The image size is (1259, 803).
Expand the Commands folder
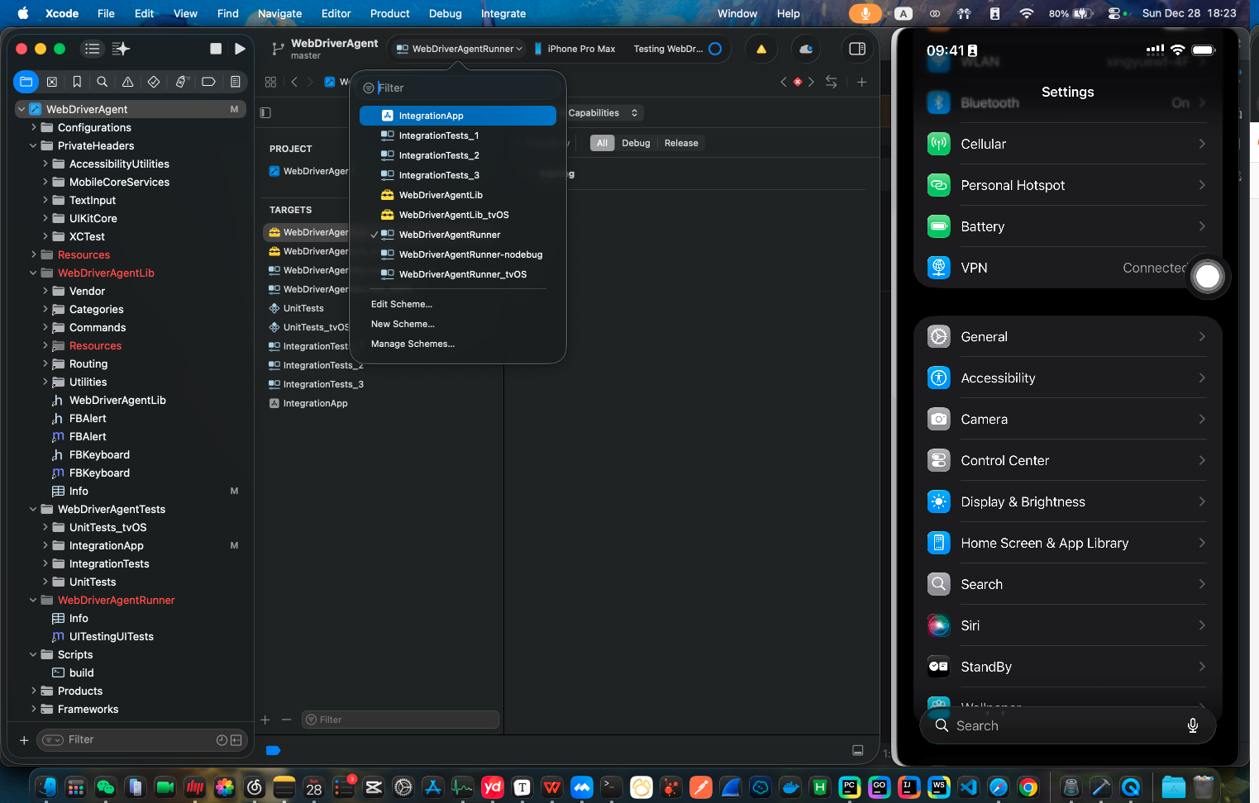coord(45,327)
